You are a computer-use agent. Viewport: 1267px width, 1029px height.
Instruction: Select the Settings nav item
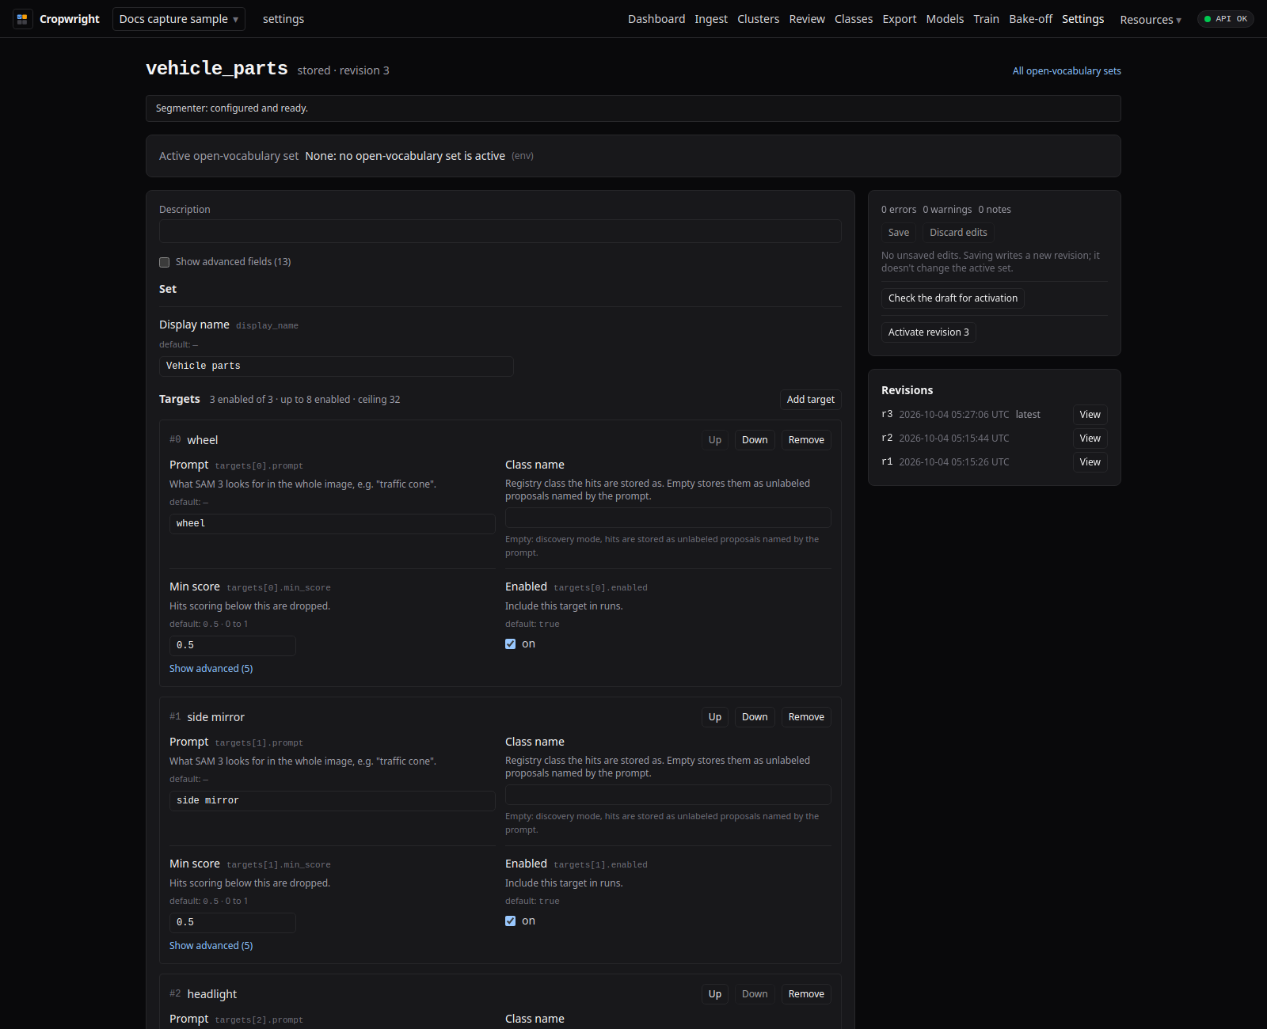[1083, 19]
